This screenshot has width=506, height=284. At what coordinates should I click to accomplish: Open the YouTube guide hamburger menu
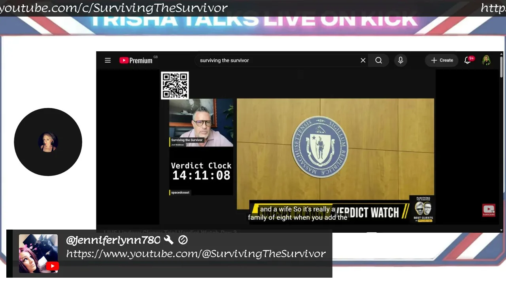108,60
